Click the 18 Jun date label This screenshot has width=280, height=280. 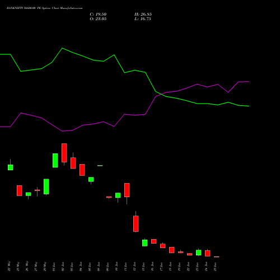pos(170,267)
